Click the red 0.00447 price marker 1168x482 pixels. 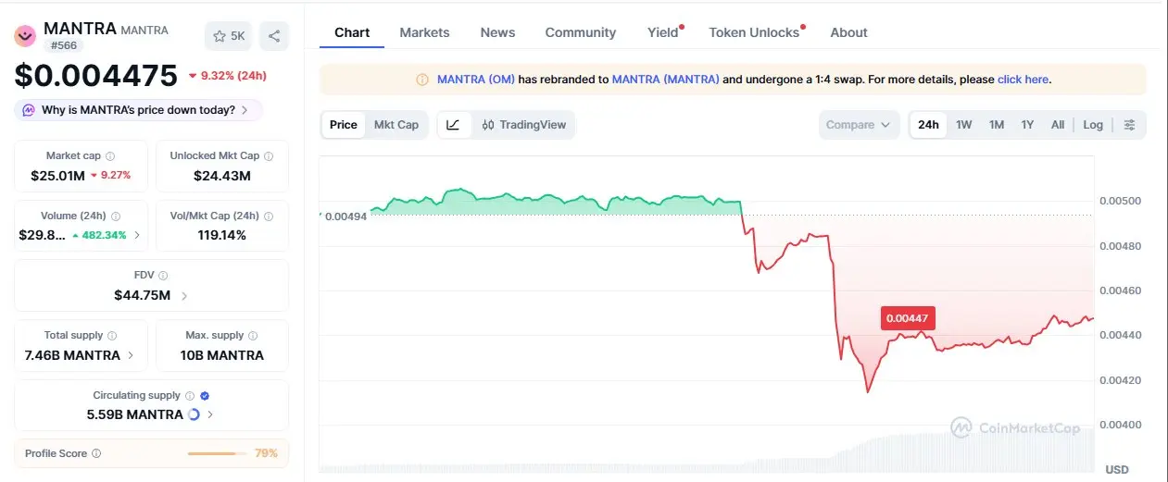(x=907, y=318)
